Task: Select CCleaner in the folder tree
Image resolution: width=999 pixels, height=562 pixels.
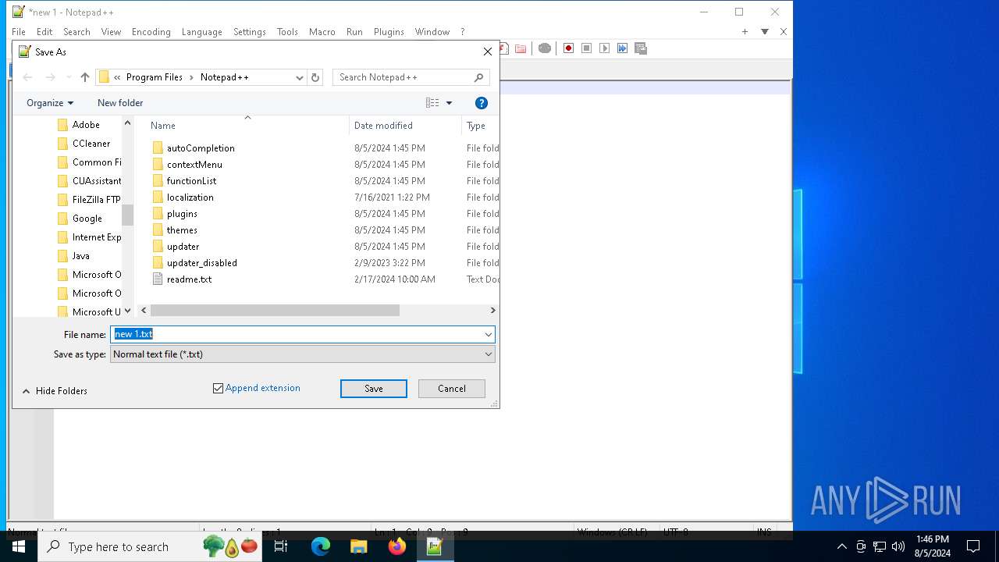Action: pos(91,144)
